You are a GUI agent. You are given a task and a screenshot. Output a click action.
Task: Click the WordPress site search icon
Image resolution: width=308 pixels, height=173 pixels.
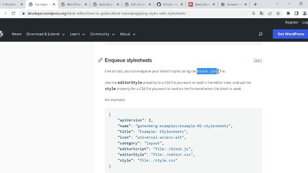[260, 34]
